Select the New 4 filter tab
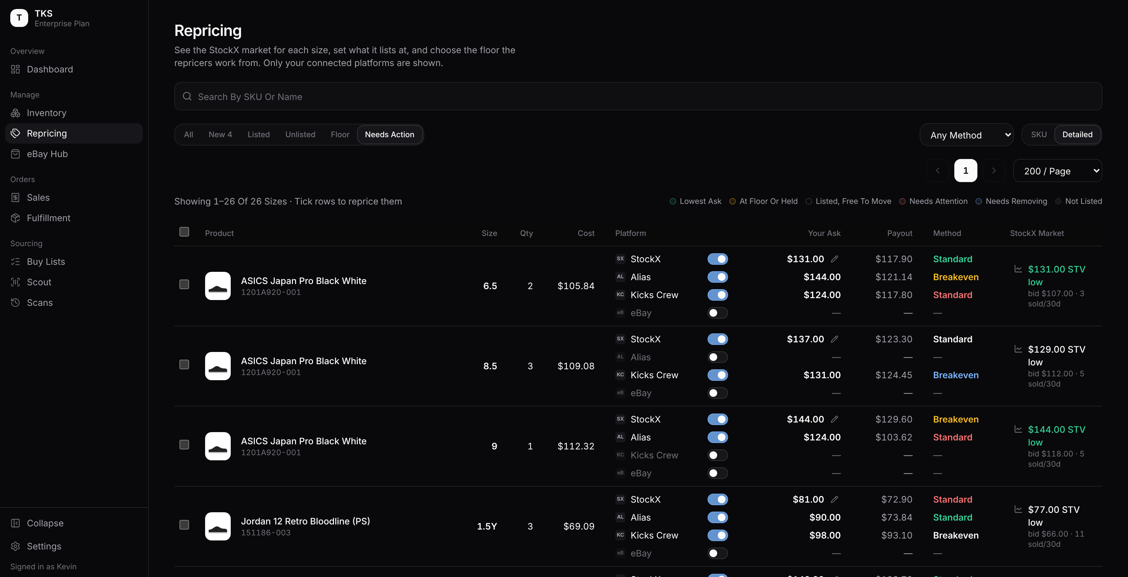Viewport: 1128px width, 577px height. click(220, 135)
